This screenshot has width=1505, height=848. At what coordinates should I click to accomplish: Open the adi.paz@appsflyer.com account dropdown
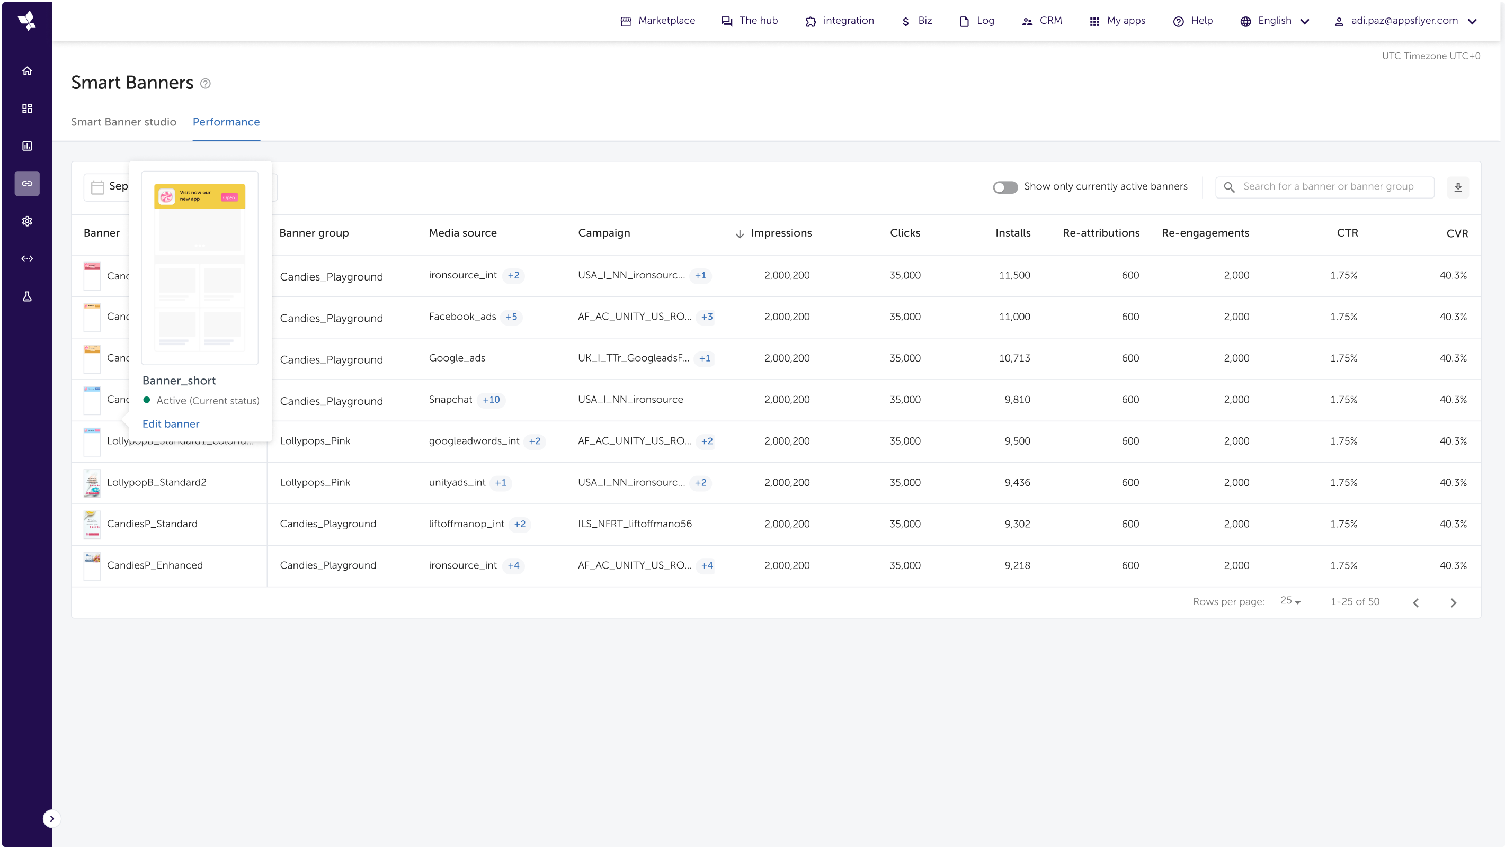click(x=1404, y=21)
